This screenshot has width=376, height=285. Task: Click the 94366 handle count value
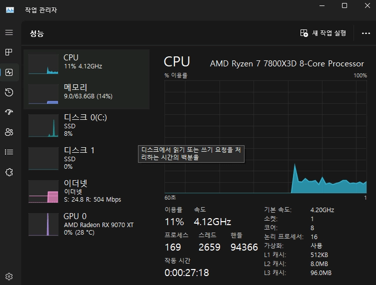[x=244, y=247]
